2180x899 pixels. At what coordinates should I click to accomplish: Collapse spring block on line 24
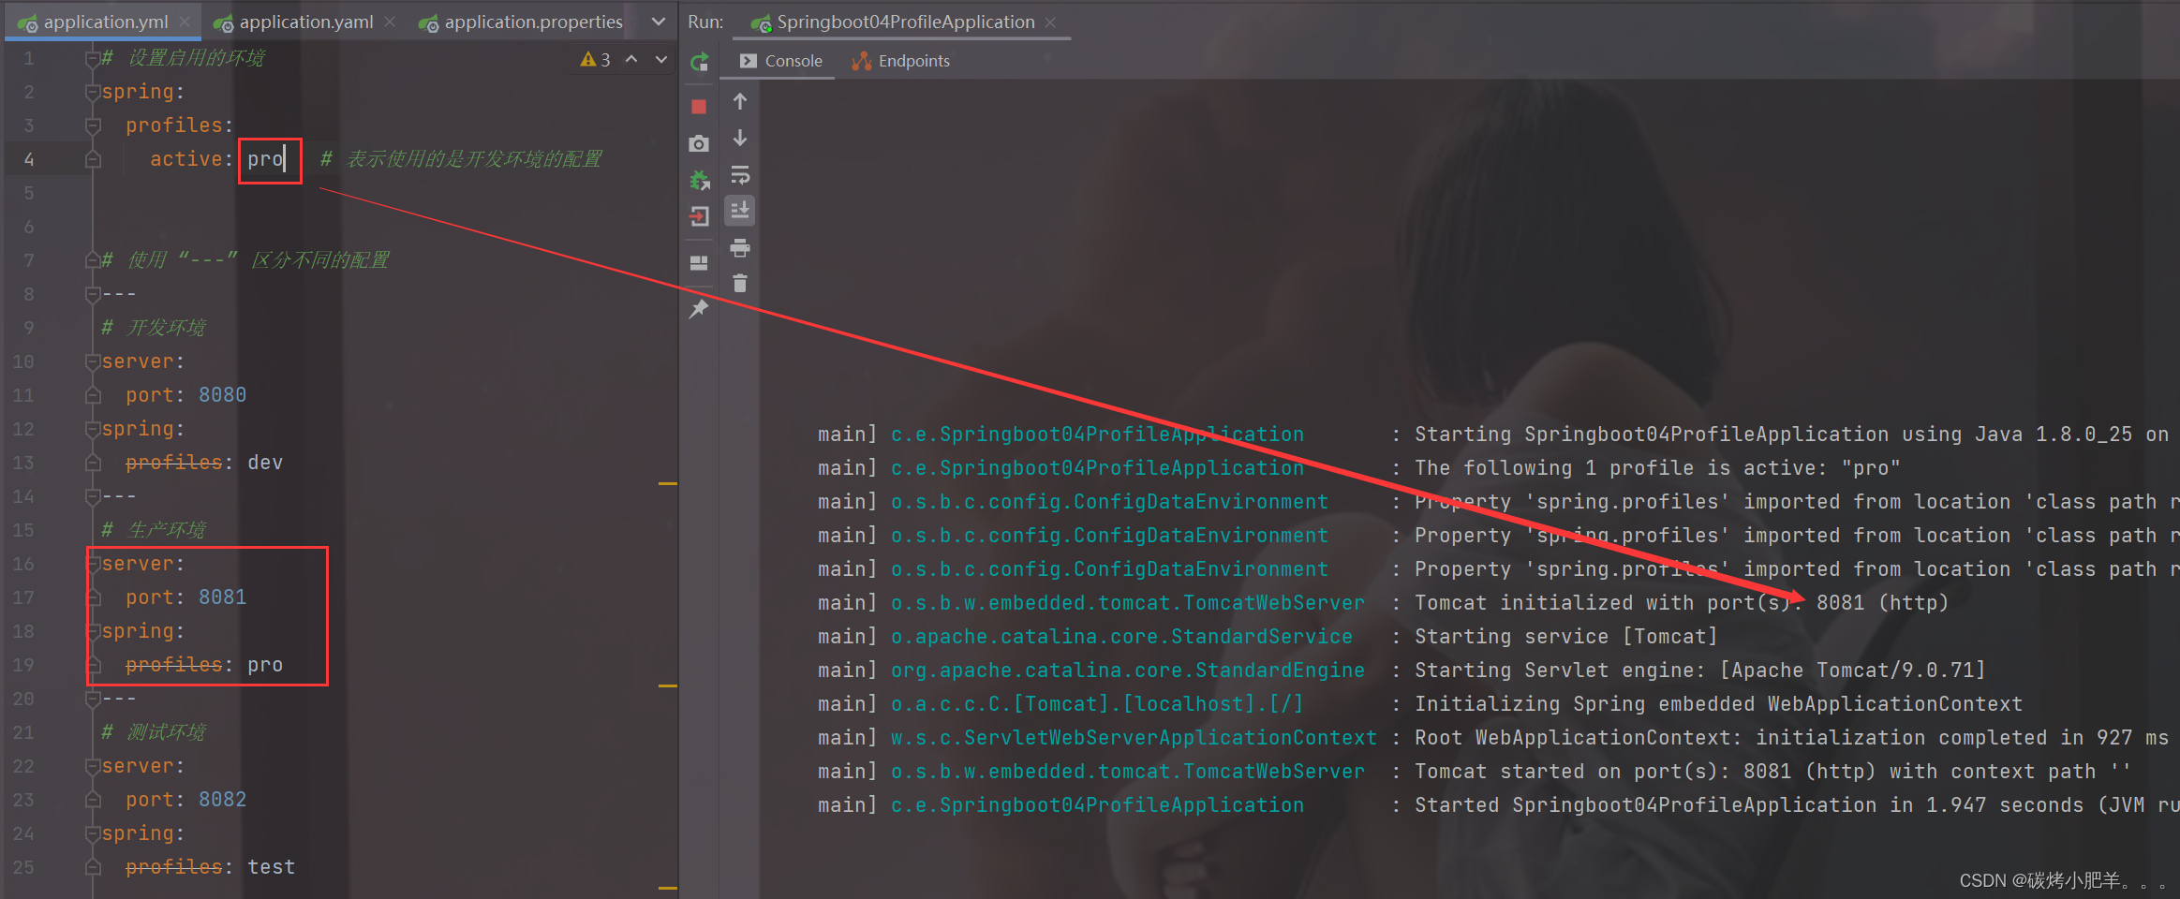point(93,833)
